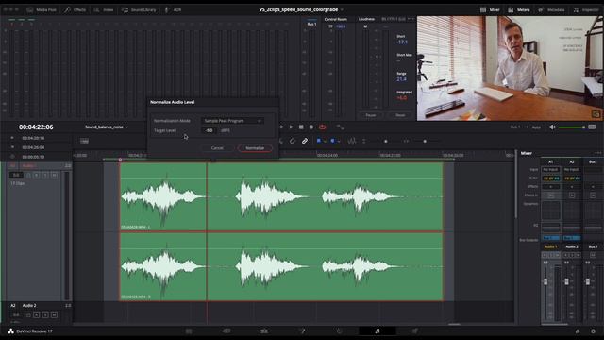Click the main timecode 00:04:22:06
Screen dimensions: 604x340
(x=36, y=127)
